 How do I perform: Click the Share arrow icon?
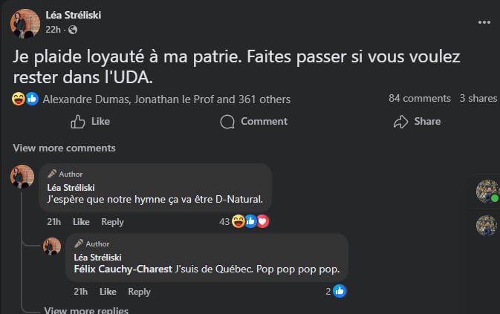point(401,122)
